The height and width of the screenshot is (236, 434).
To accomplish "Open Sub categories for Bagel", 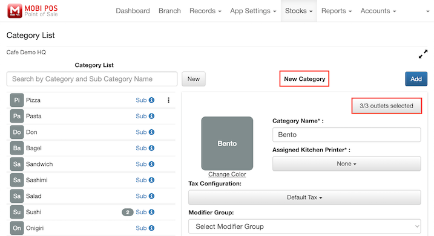I will (141, 148).
